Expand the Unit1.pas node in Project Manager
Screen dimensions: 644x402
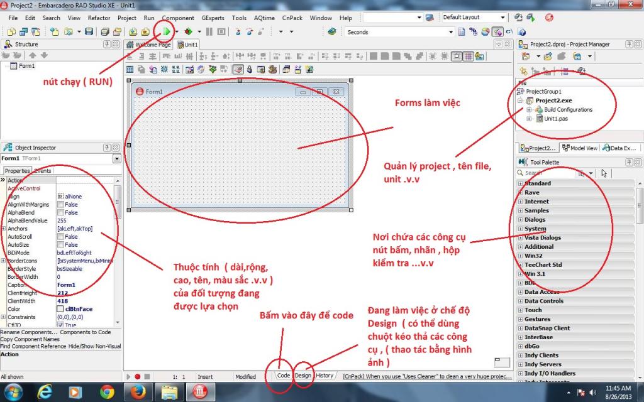click(x=529, y=119)
